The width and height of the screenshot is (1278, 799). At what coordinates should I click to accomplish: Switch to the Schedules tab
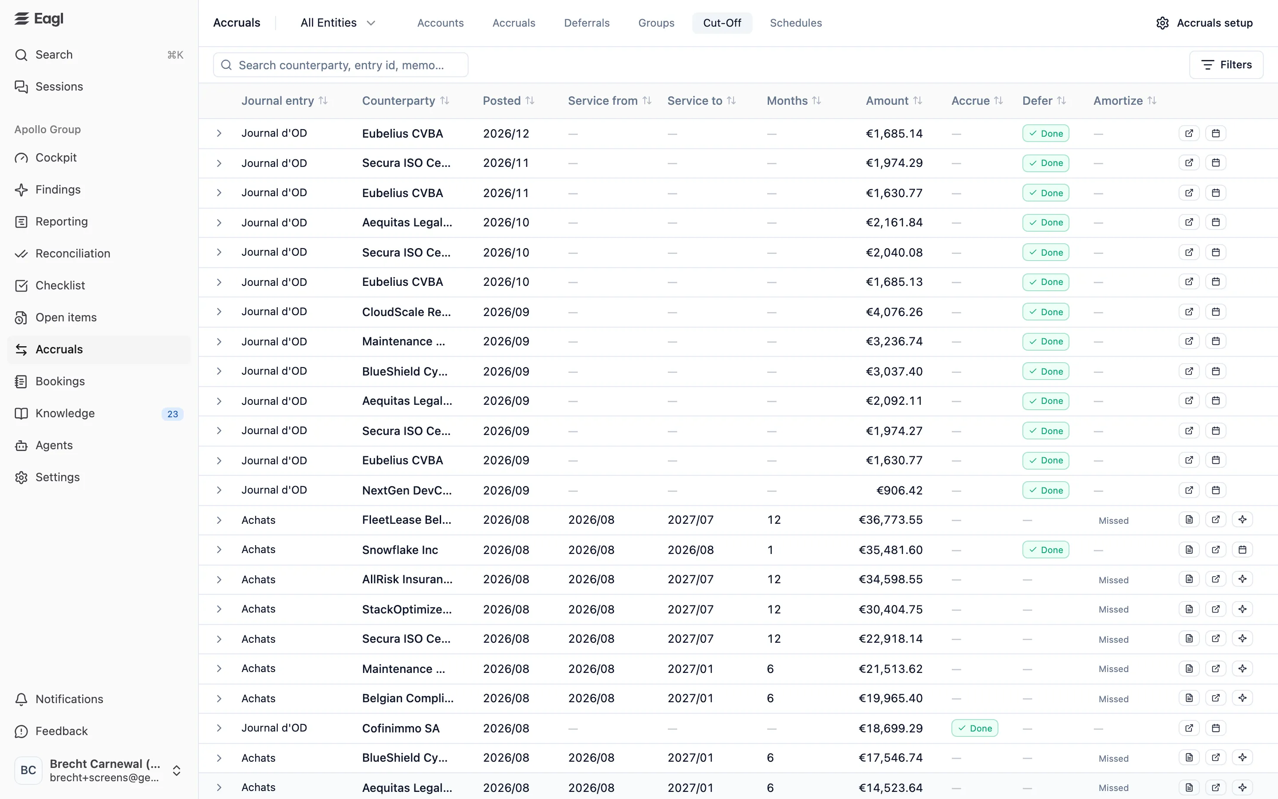pos(796,23)
